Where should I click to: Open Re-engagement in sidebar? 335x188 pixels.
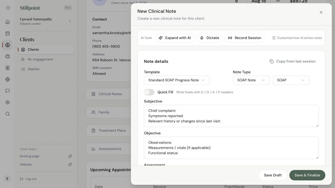[x=46, y=59]
